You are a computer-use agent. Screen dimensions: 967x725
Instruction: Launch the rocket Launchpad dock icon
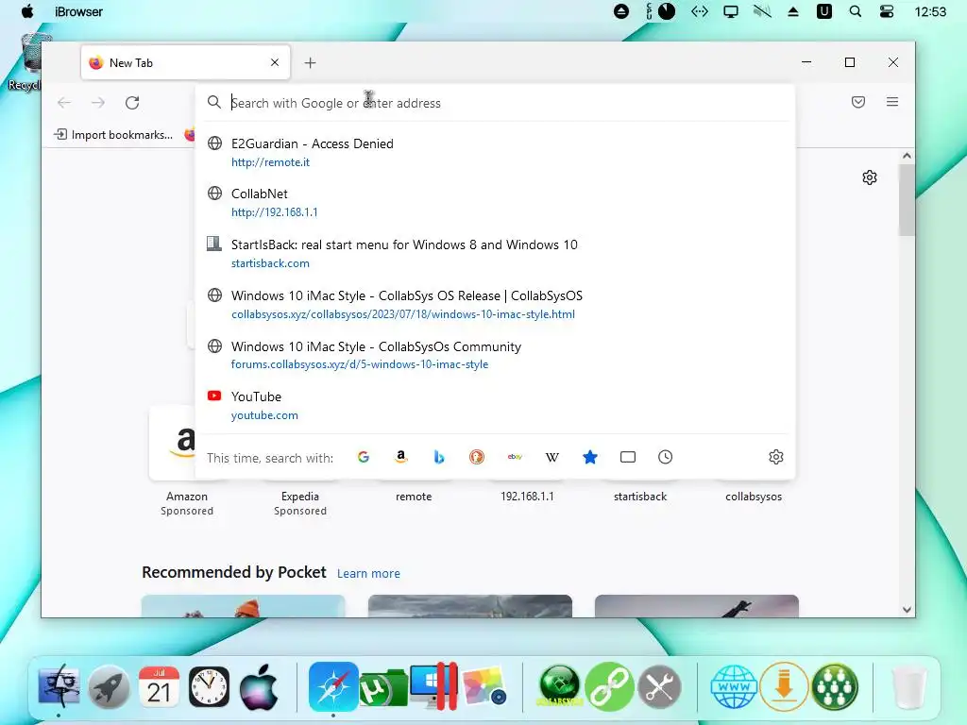(110, 687)
